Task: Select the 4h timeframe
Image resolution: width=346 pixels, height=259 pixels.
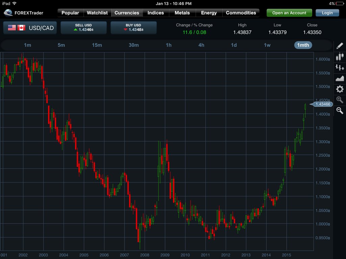Action: [201, 45]
